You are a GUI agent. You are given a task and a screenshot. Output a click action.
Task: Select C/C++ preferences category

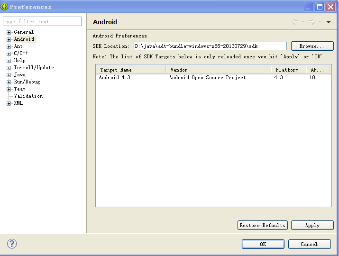pyautogui.click(x=21, y=53)
